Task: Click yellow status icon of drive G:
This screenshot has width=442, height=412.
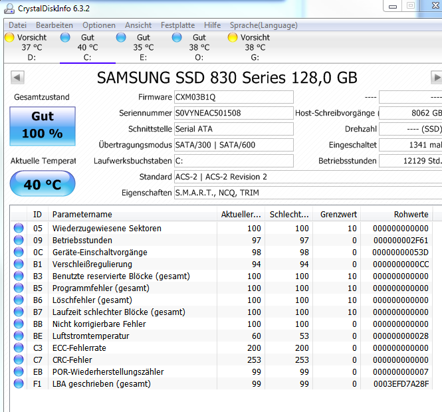Action: tap(233, 37)
